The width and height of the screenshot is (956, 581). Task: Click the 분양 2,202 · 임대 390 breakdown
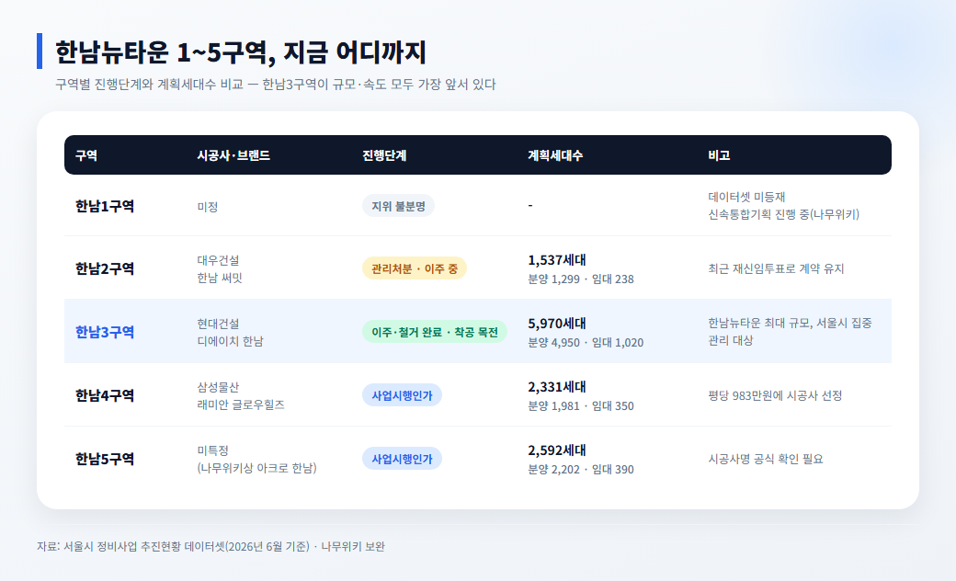(x=581, y=470)
